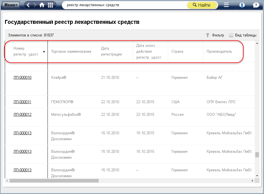
Task: Sort by Торговое наименование column header
Action: (71, 52)
